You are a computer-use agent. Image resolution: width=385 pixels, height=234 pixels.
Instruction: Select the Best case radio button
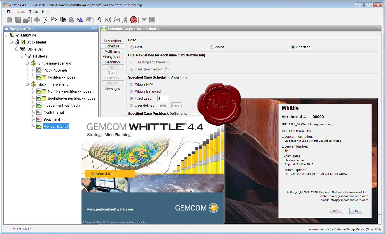(x=132, y=47)
